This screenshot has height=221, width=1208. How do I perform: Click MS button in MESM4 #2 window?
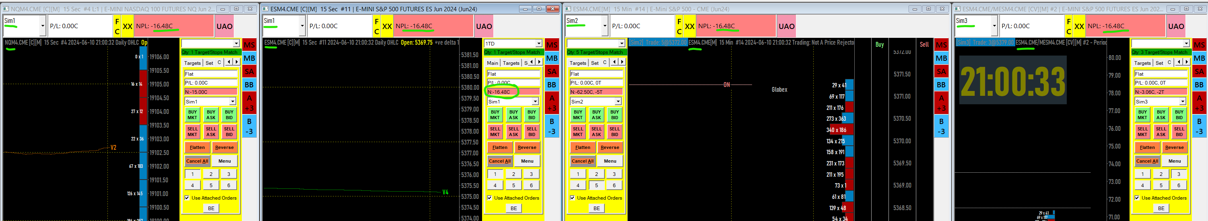tap(1199, 45)
